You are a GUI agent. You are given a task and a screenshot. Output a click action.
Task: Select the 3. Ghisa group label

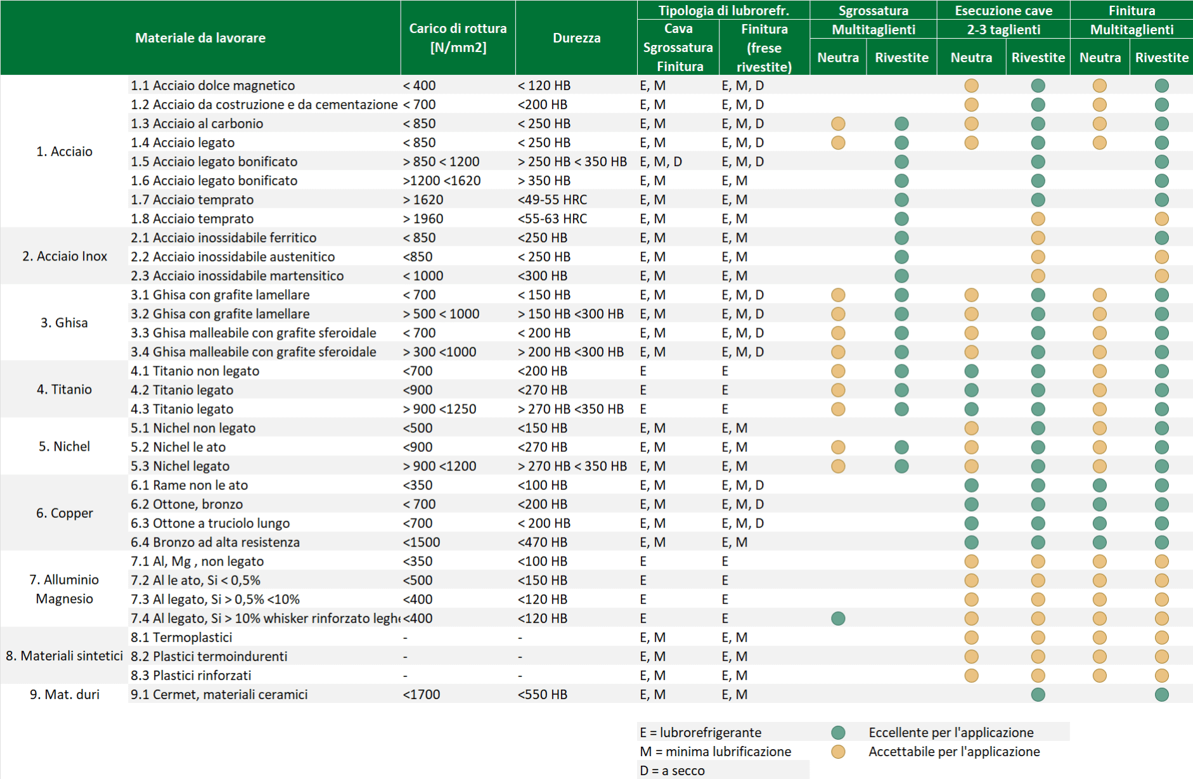click(64, 323)
